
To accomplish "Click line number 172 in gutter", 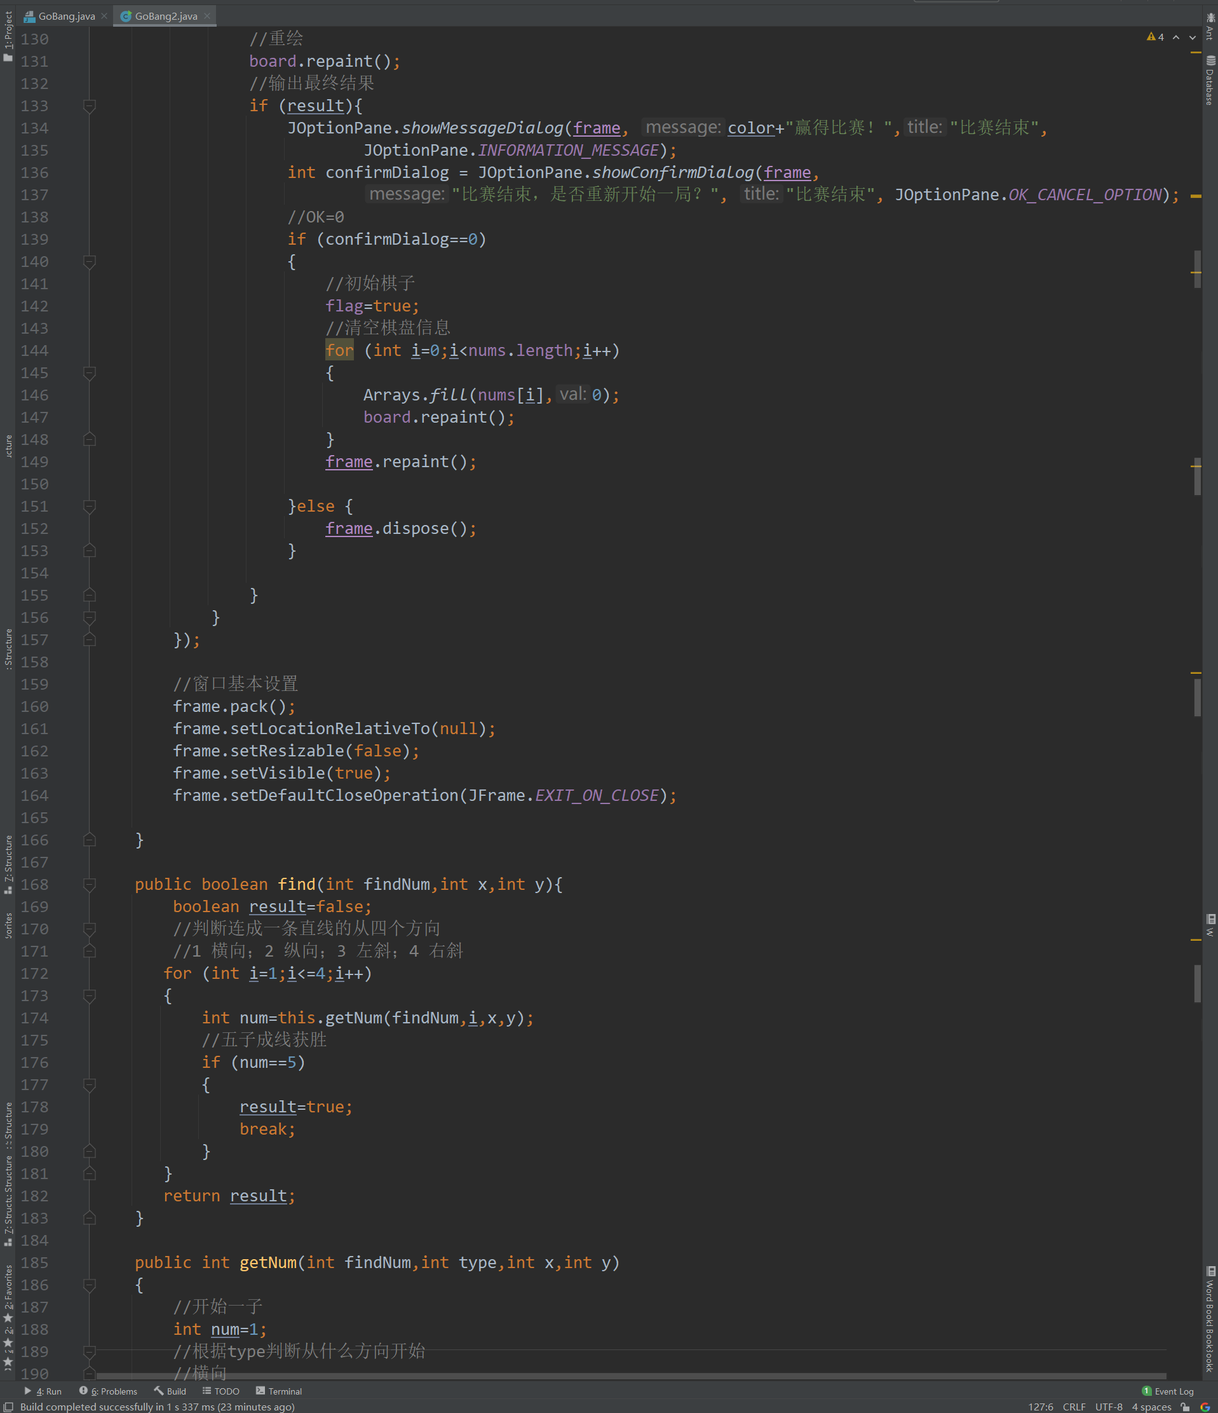I will (35, 974).
